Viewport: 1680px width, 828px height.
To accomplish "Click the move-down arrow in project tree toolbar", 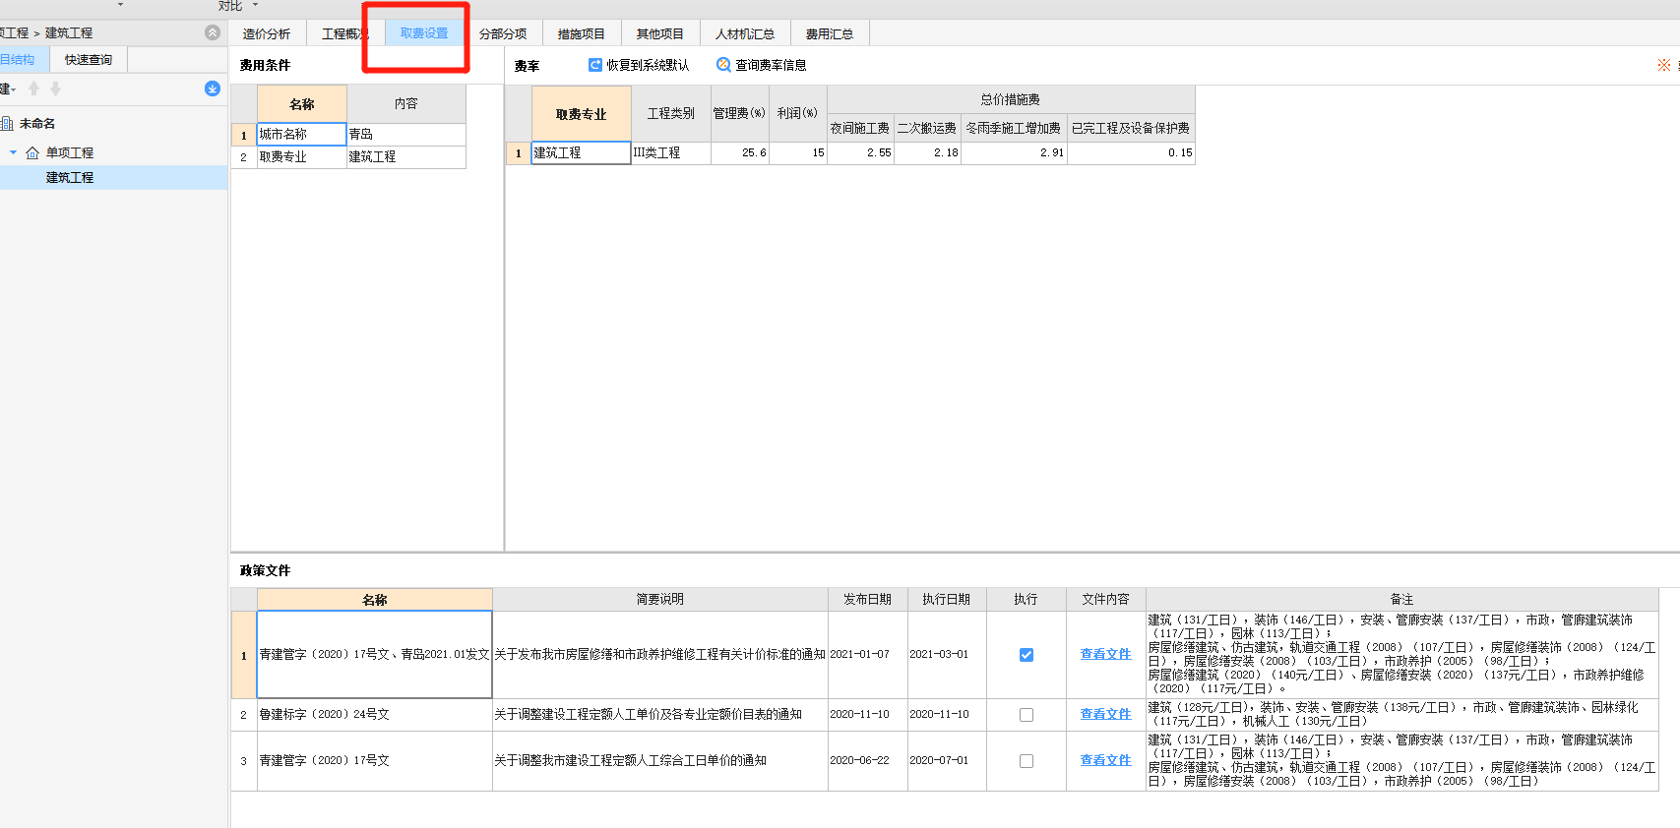I will [55, 89].
